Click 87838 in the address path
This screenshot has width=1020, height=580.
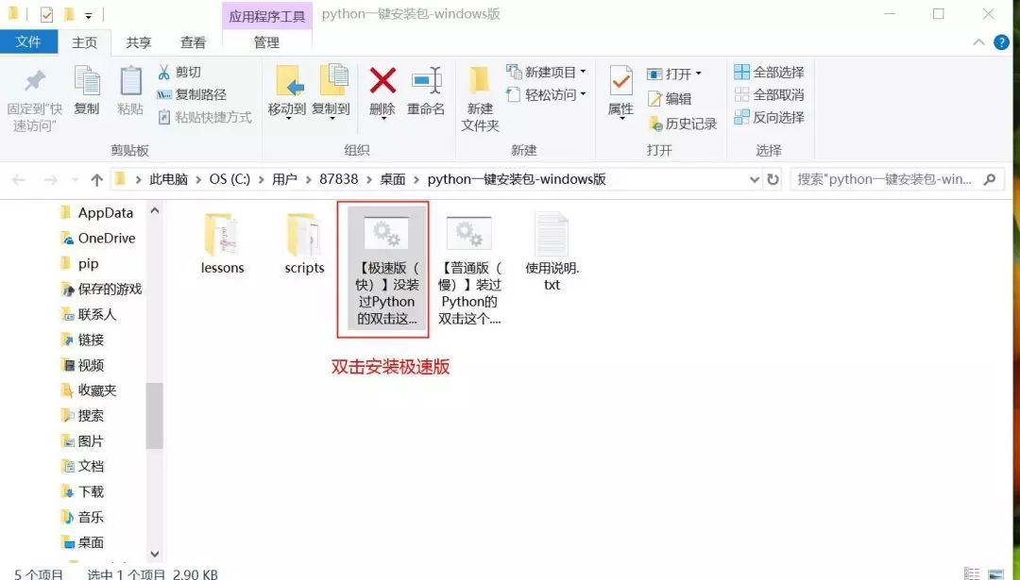coord(339,179)
